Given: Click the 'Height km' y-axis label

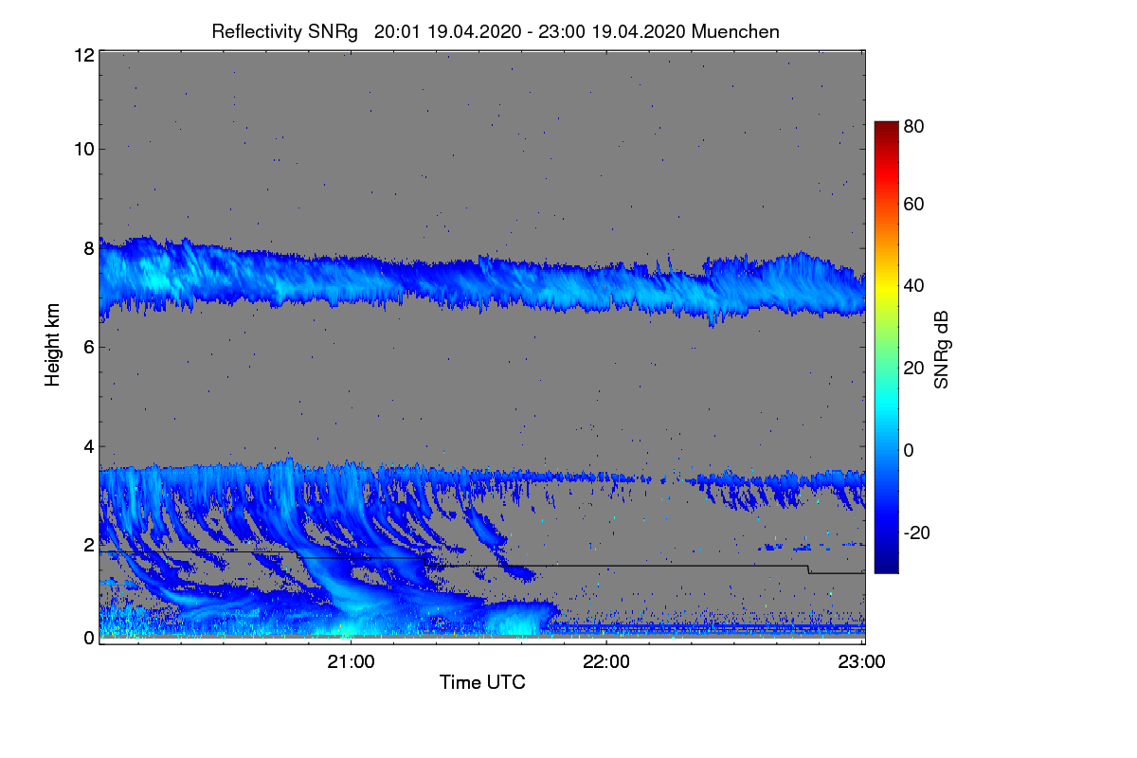Looking at the screenshot, I should point(52,343).
